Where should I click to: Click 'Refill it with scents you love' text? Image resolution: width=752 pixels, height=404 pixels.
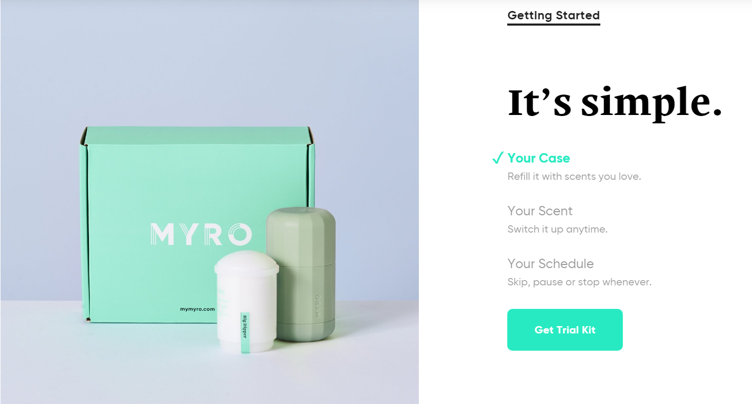[x=574, y=177]
